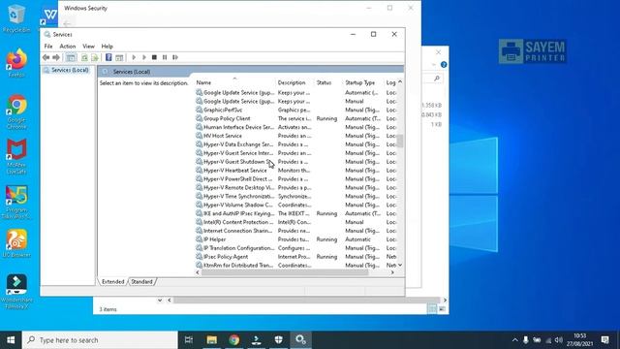Switch to the Standard tab
The height and width of the screenshot is (349, 620).
click(142, 282)
